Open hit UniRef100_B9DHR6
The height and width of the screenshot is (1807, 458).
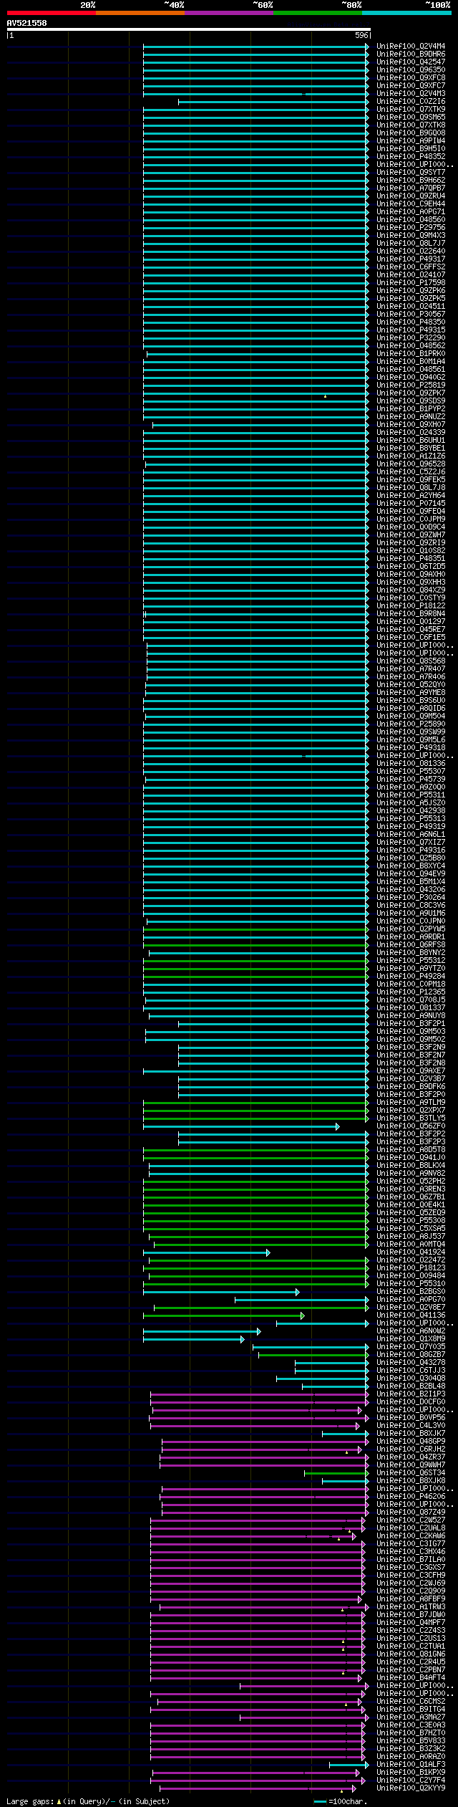tap(411, 54)
